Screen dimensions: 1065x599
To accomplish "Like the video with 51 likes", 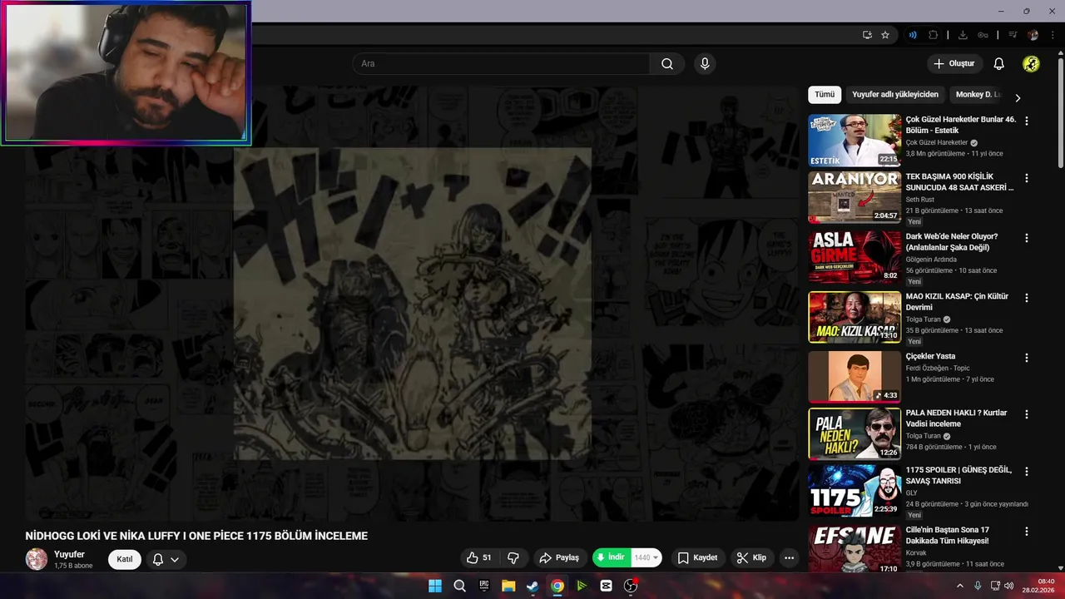I will pos(479,557).
